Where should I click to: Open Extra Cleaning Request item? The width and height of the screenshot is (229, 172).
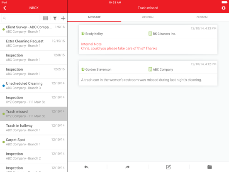tap(34, 44)
